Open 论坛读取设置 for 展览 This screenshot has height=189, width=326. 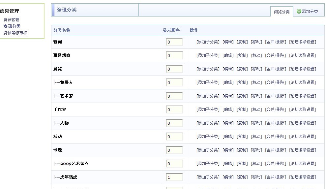coord(303,69)
